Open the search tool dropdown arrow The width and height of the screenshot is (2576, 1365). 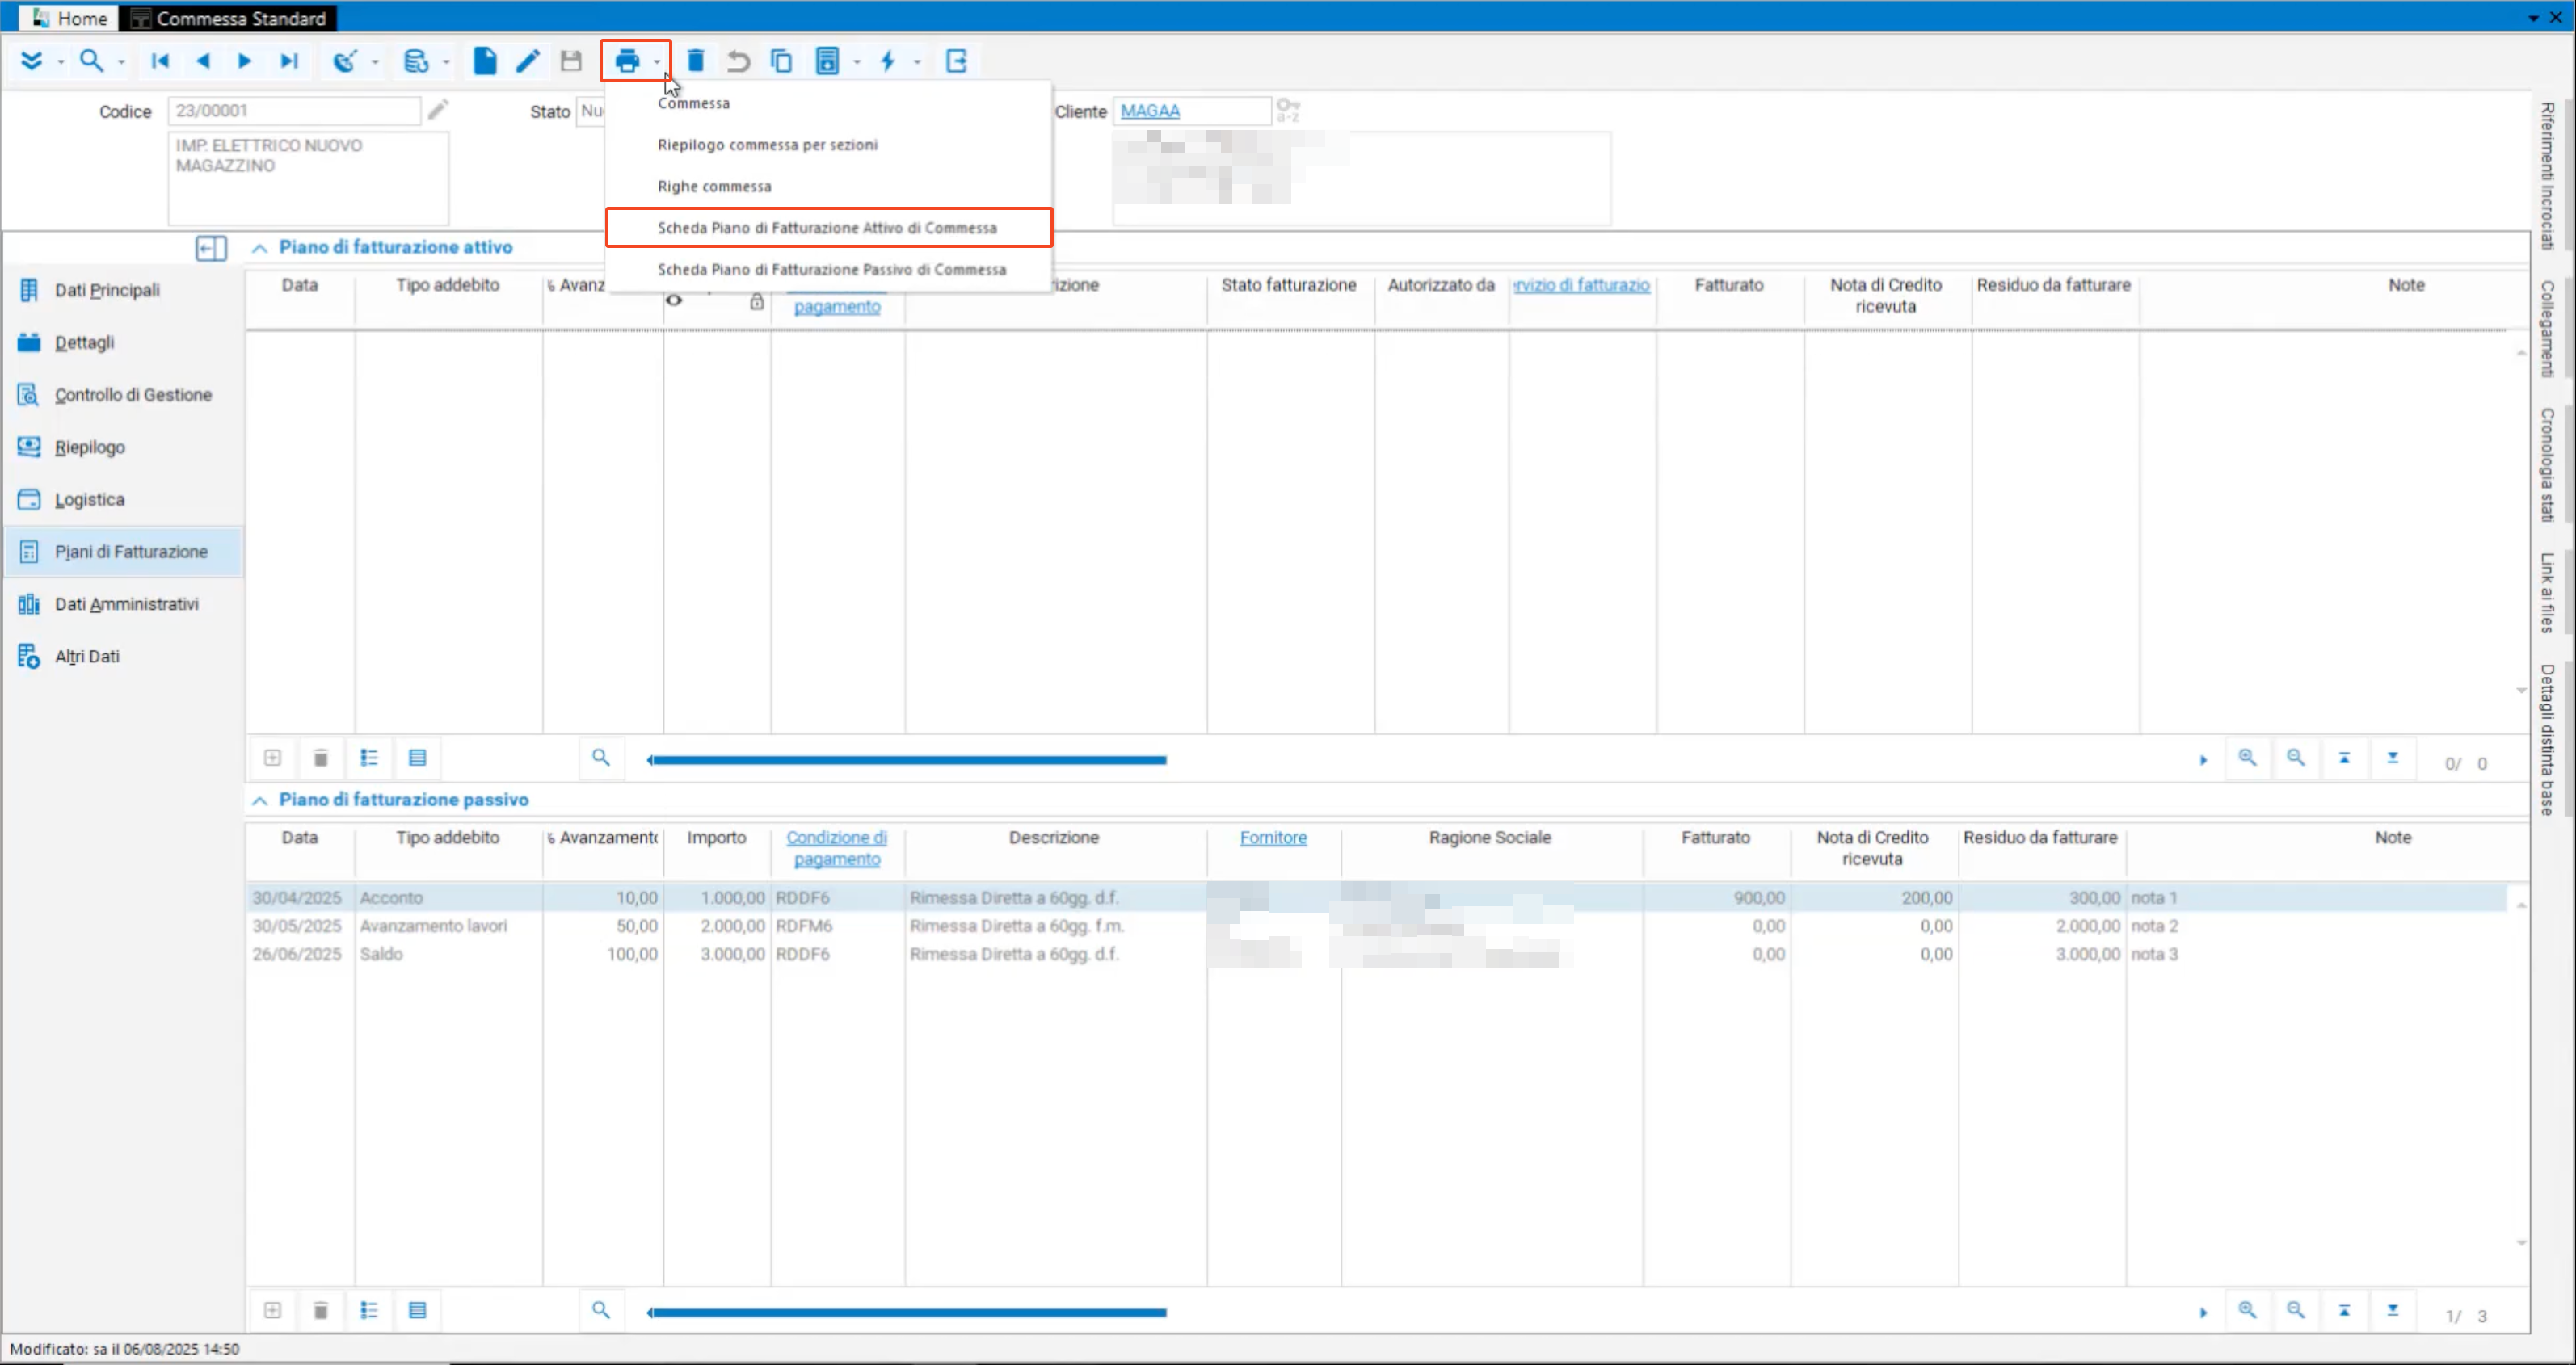click(x=121, y=62)
